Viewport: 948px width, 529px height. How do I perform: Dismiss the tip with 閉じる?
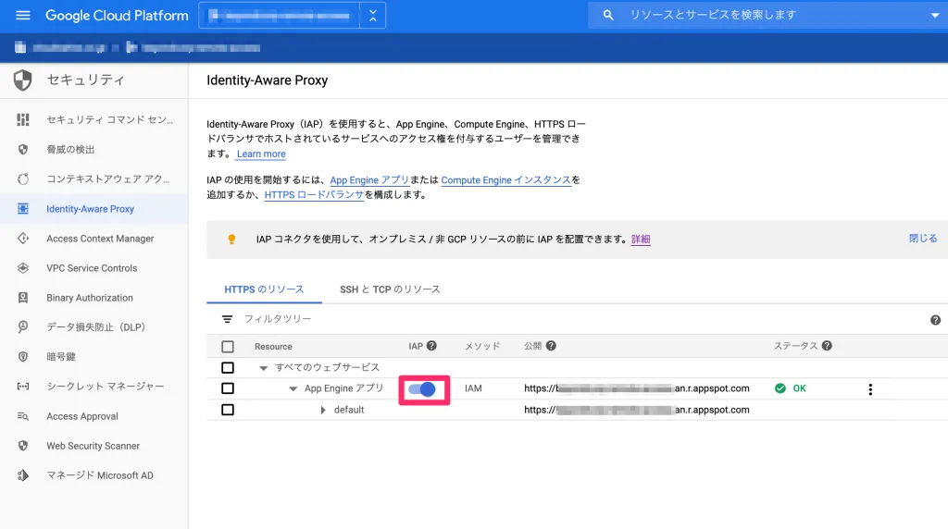coord(923,239)
